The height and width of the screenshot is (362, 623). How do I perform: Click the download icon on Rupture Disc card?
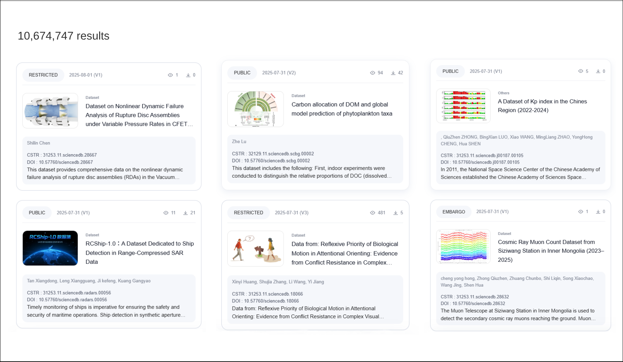188,75
